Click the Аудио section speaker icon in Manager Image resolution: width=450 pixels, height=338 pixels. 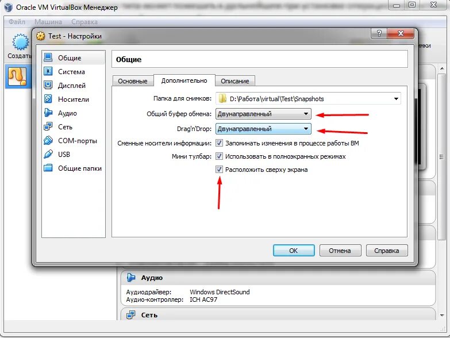coord(131,278)
